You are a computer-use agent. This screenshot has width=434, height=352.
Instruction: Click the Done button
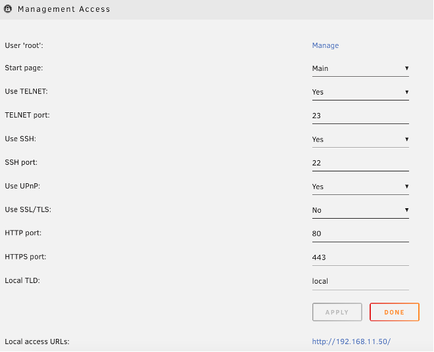pyautogui.click(x=395, y=312)
